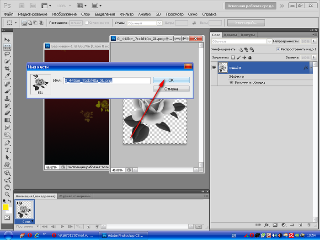Click OK in the brush name dialog
320x240 pixels.
[171, 80]
